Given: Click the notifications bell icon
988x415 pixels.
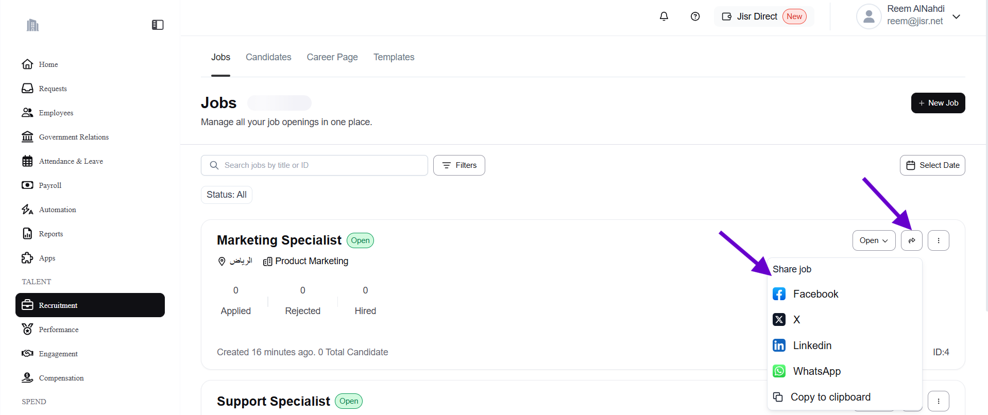Looking at the screenshot, I should (x=664, y=16).
